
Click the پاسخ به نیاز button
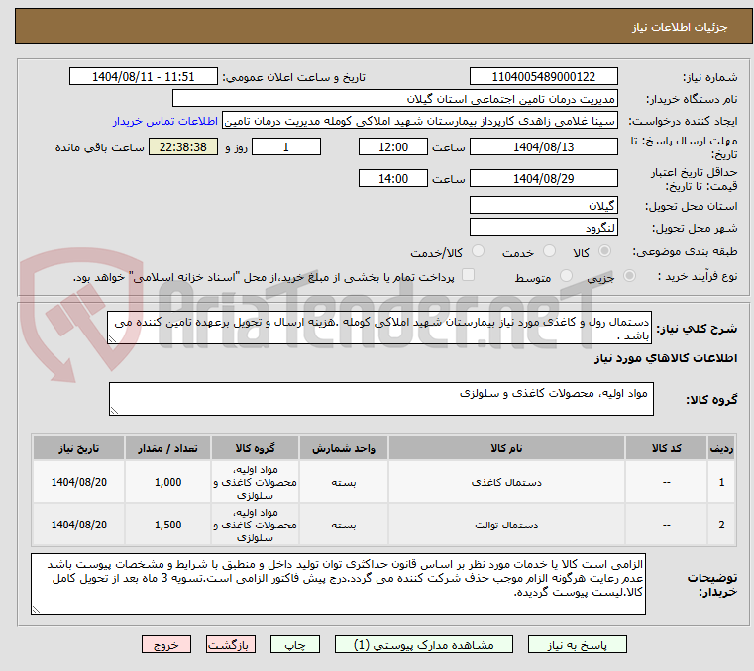point(577,644)
